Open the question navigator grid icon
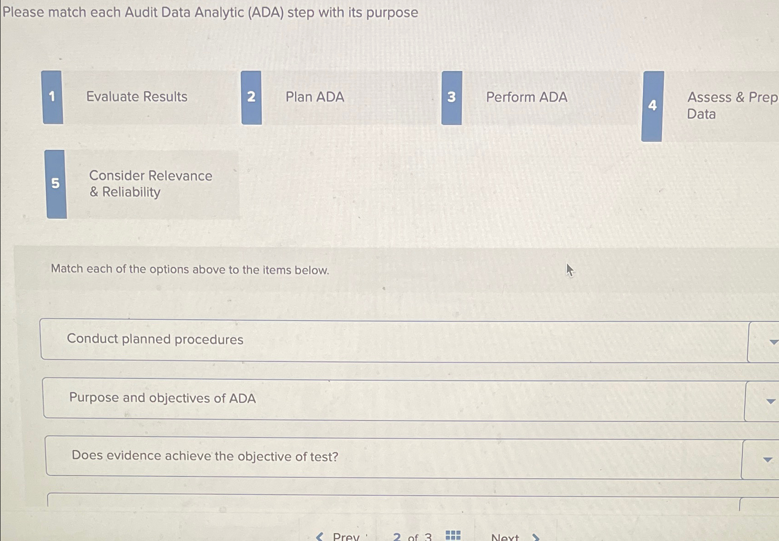 pyautogui.click(x=452, y=535)
